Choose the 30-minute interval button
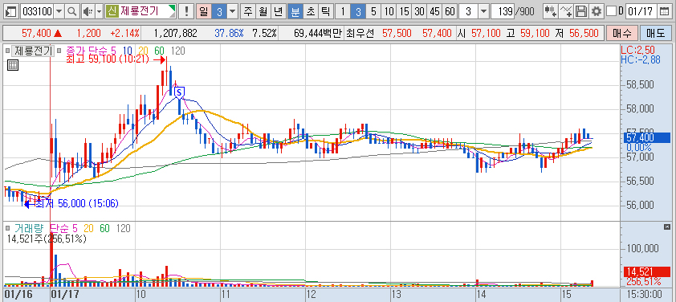The width and height of the screenshot is (676, 302). pyautogui.click(x=419, y=12)
